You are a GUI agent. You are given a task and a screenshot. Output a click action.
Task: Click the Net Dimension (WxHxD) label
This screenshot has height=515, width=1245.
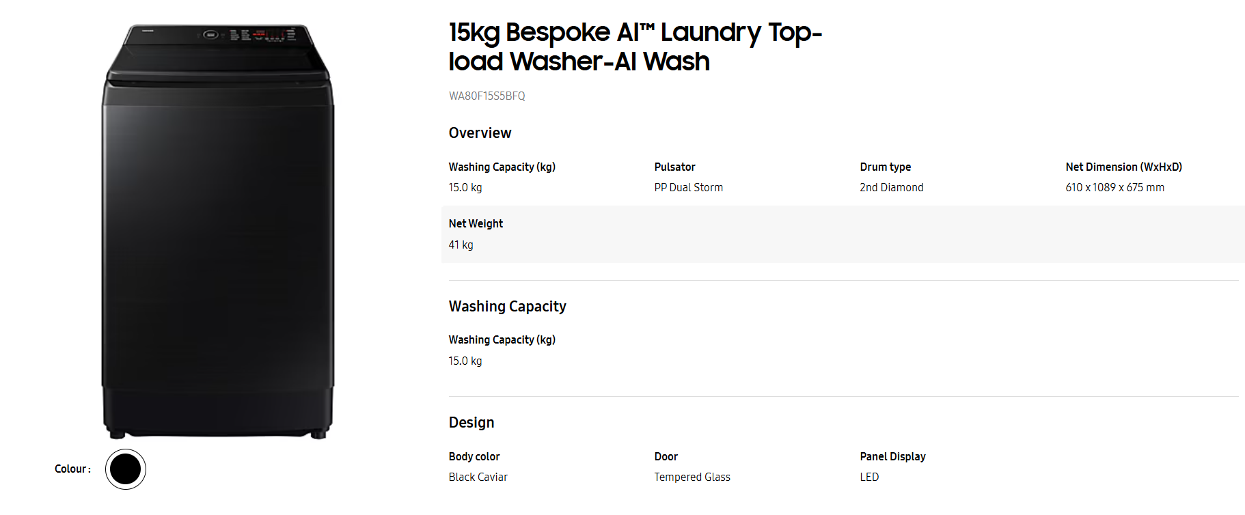[x=1123, y=167]
